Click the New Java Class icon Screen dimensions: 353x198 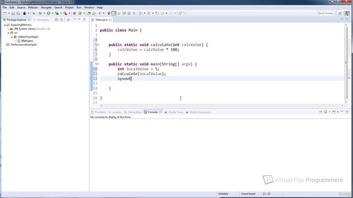click(80, 13)
